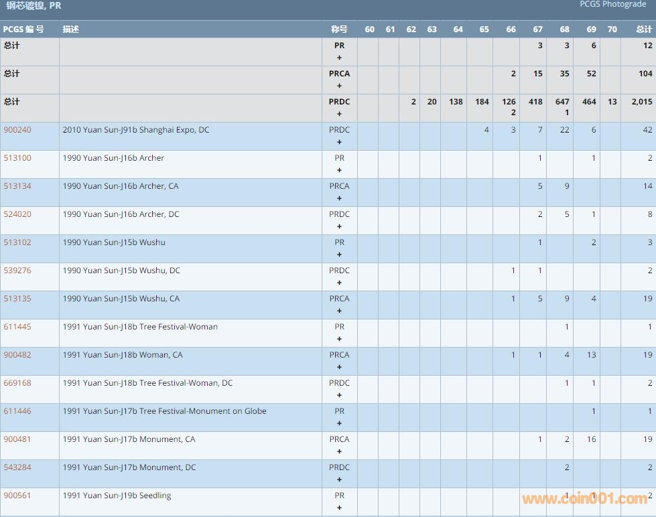Screen dimensions: 656x517
Task: Click the PCGS 编号 column header
Action: tap(23, 29)
